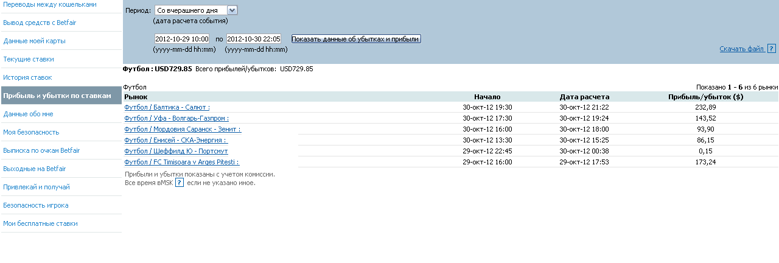
Task: Click the Прибыль/убыток ($) column header
Action: pyautogui.click(x=705, y=97)
